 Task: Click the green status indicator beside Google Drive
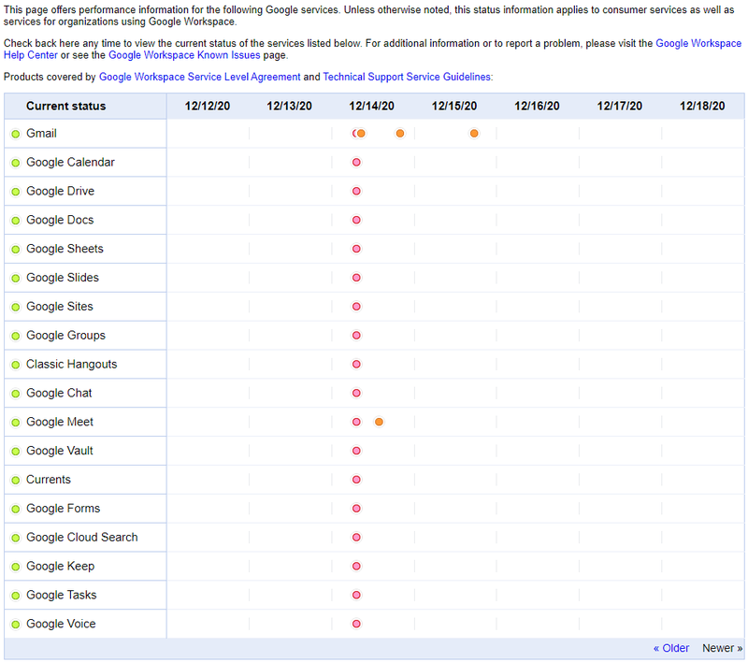pos(16,192)
